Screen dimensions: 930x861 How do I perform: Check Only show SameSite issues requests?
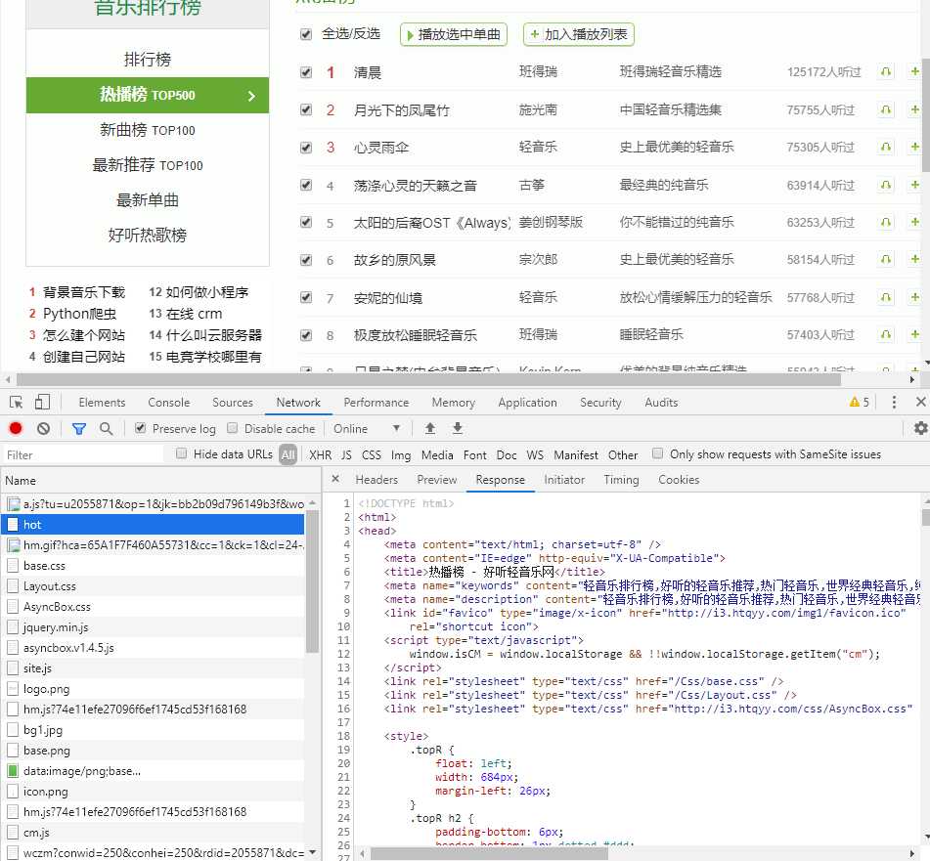coord(657,453)
